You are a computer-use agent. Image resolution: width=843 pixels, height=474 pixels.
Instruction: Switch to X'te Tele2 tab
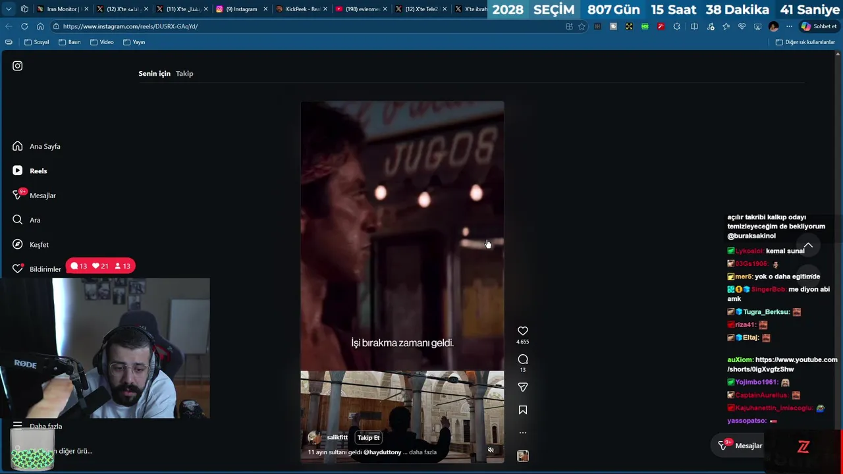[x=420, y=9]
